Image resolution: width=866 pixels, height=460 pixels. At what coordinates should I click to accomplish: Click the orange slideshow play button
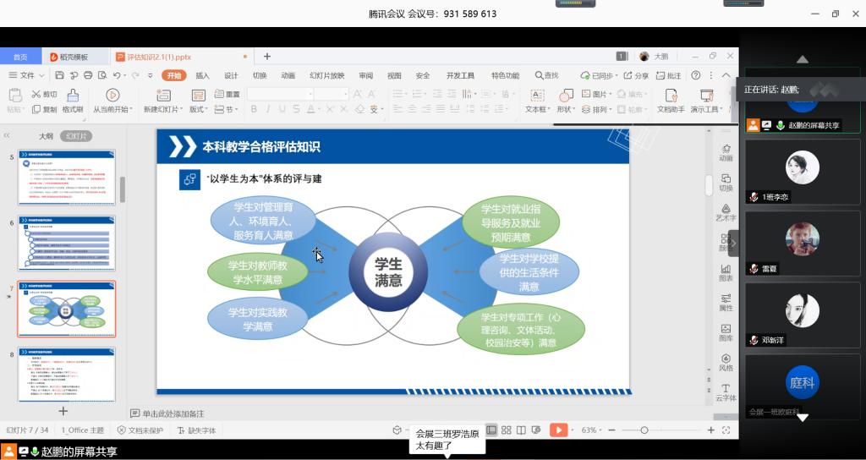pyautogui.click(x=558, y=430)
